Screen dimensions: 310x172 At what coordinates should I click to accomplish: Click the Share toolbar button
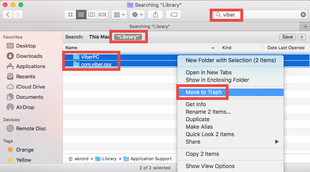[155, 15]
